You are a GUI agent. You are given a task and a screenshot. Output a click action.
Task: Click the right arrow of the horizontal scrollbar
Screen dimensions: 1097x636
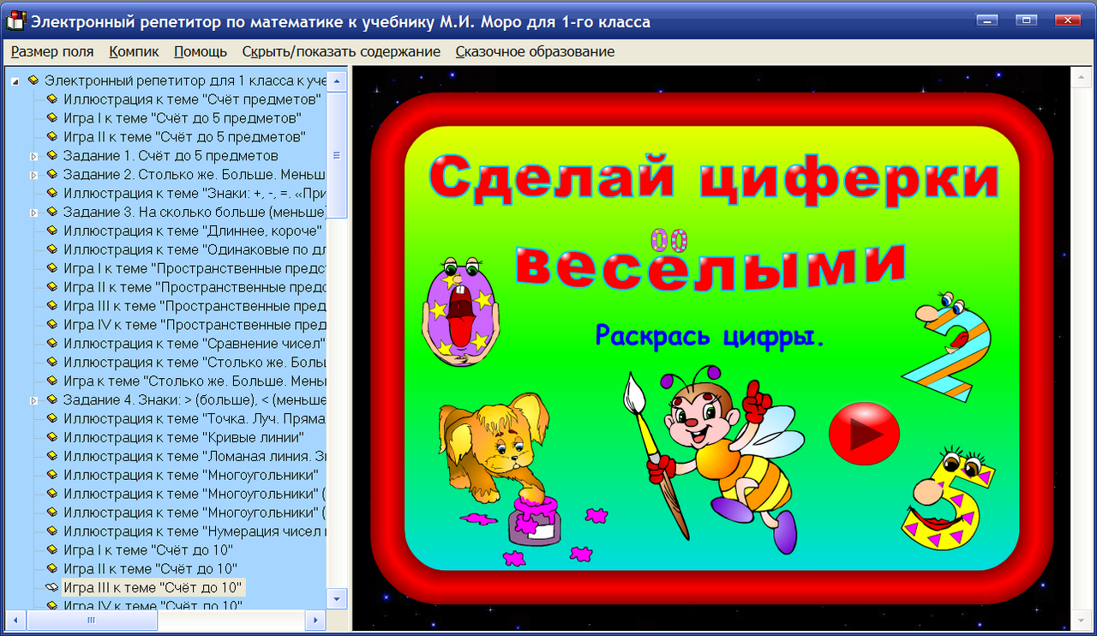coord(315,619)
